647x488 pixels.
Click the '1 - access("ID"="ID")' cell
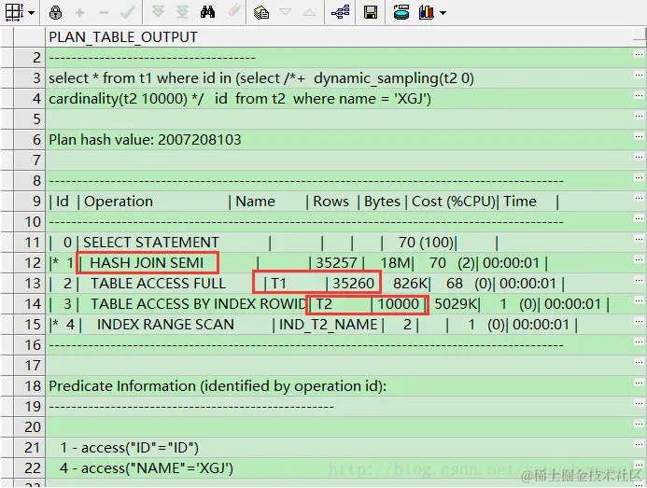[x=339, y=448]
